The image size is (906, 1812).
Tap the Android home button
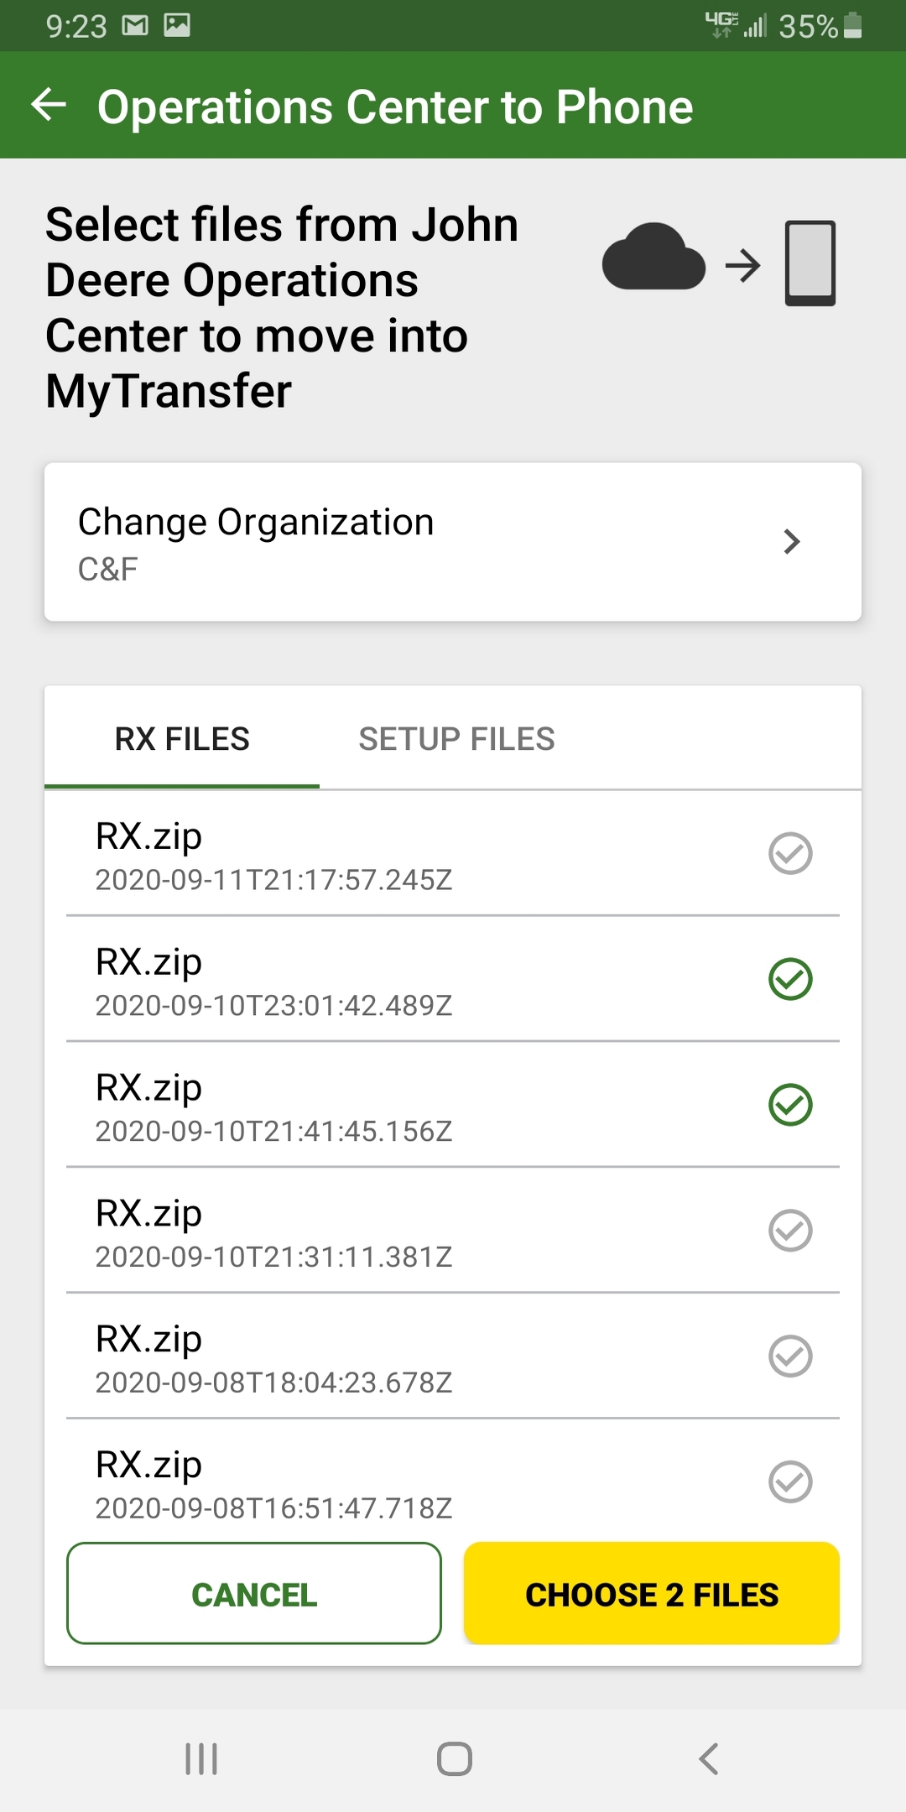(x=454, y=1759)
